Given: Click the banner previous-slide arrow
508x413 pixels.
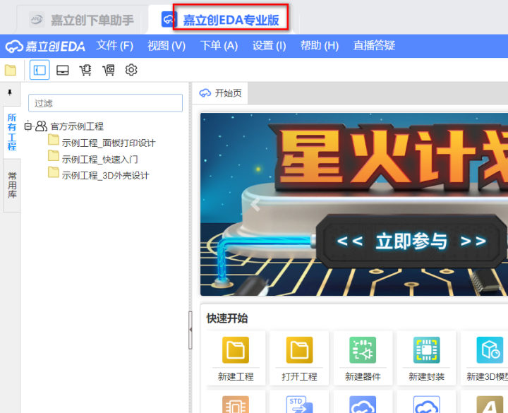Looking at the screenshot, I should (255, 205).
